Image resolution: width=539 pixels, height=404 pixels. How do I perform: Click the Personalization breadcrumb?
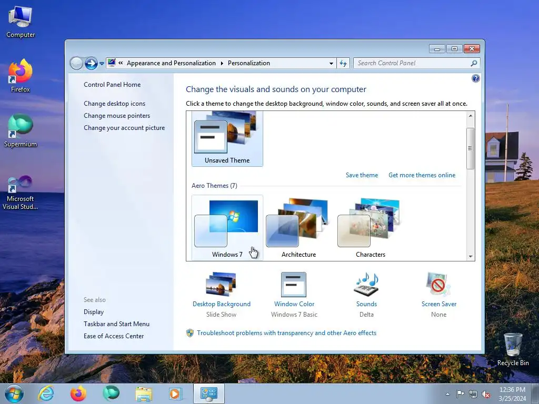click(249, 63)
